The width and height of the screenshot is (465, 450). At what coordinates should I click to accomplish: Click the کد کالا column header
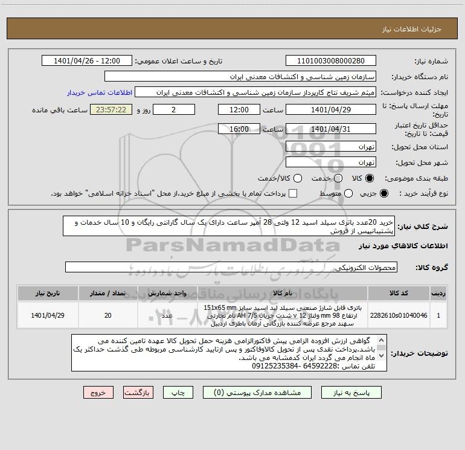399,293
